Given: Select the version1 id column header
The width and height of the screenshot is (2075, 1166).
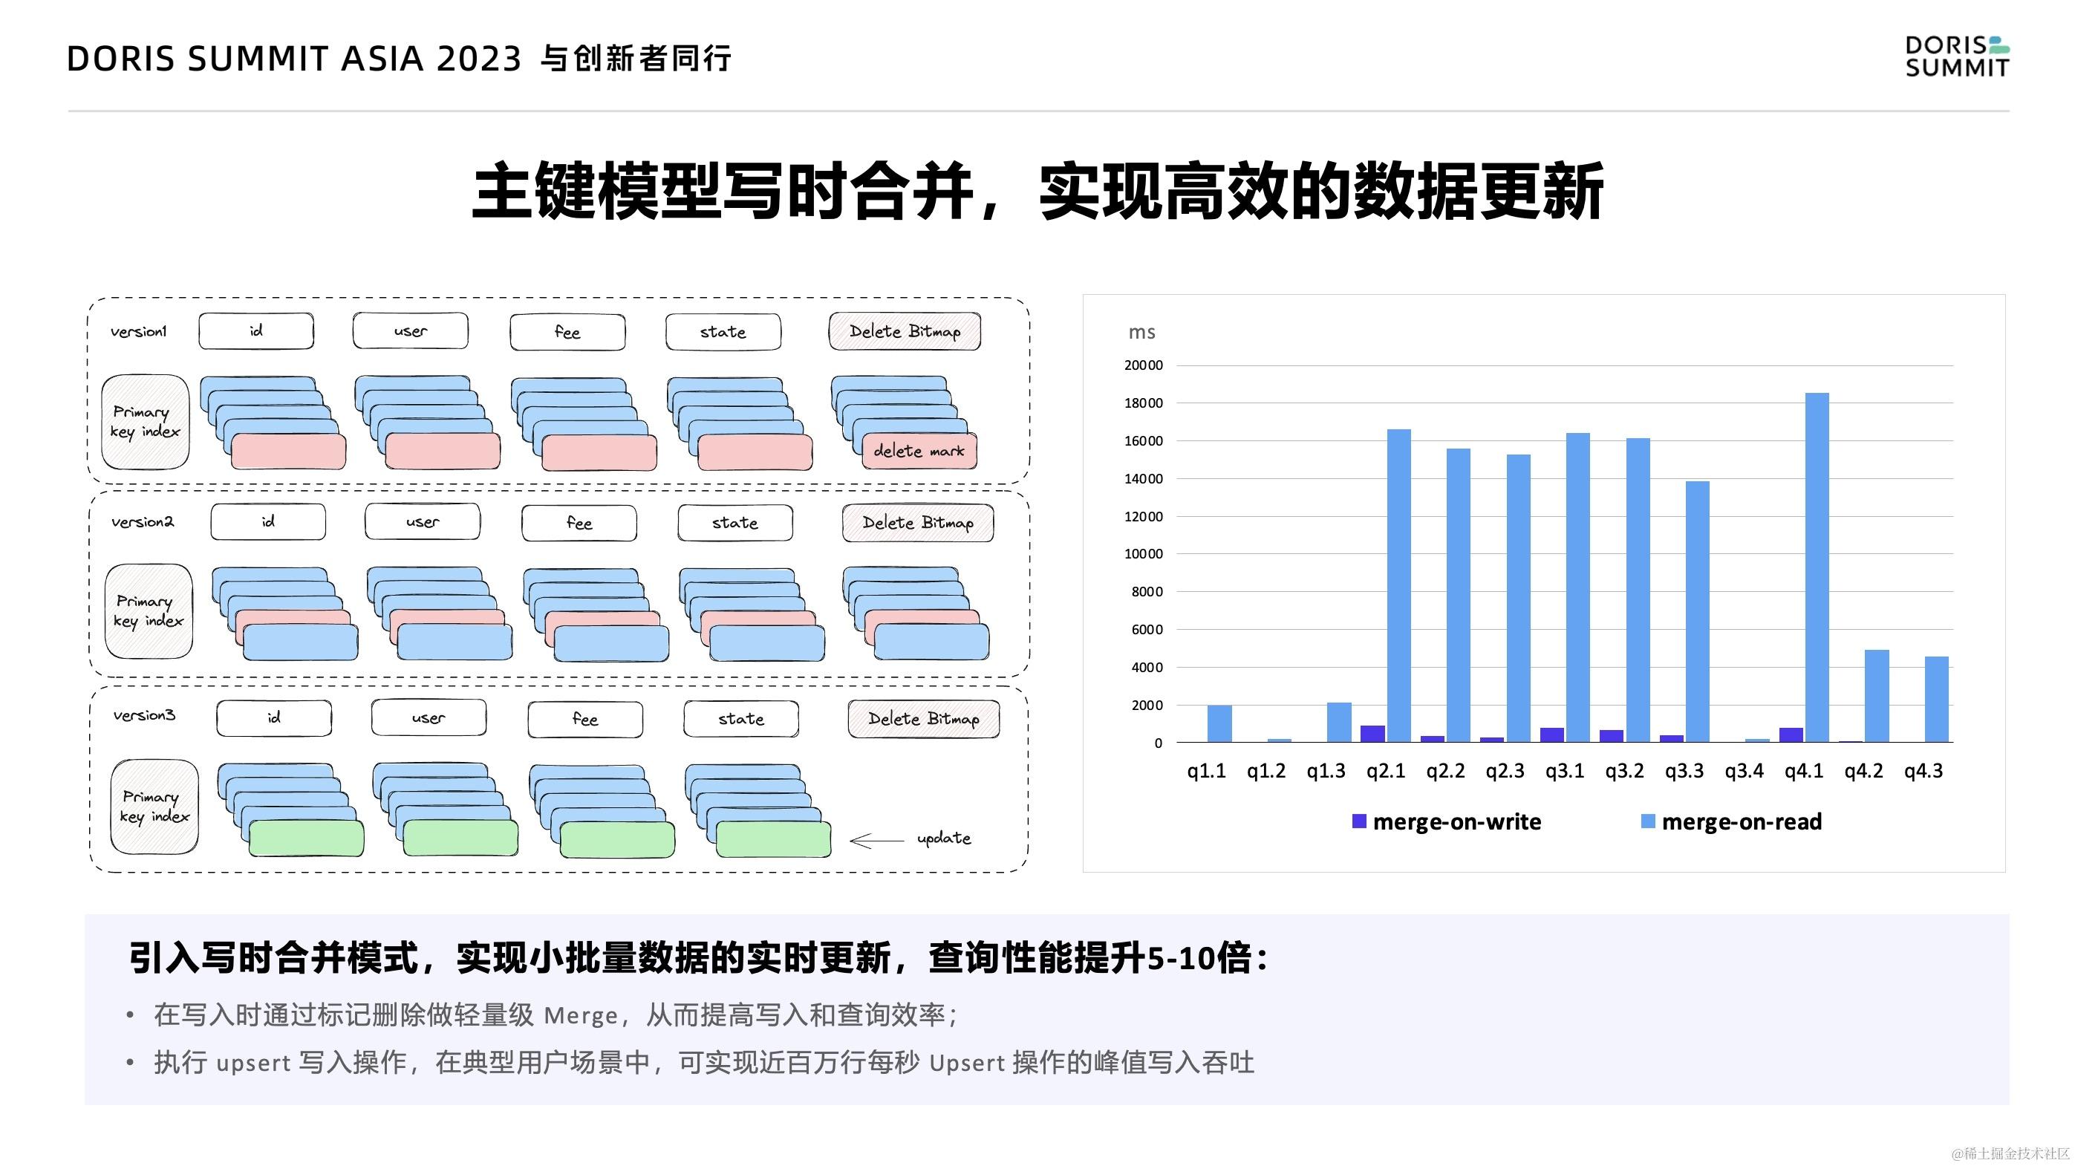Looking at the screenshot, I should (256, 331).
